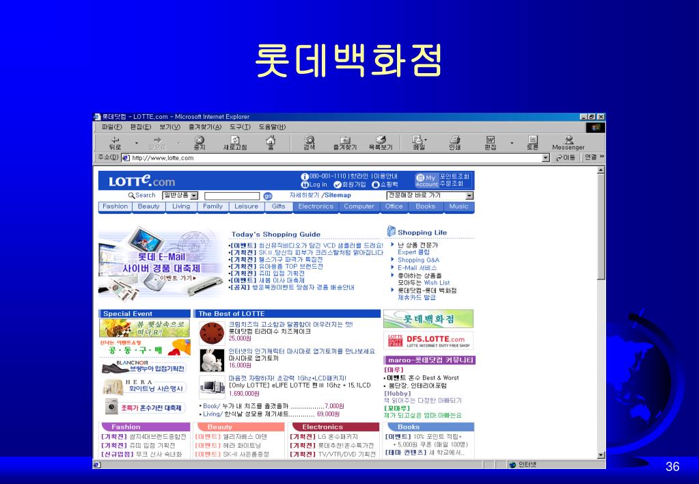Click the LOTTE.com logo
699x484 pixels.
(141, 180)
